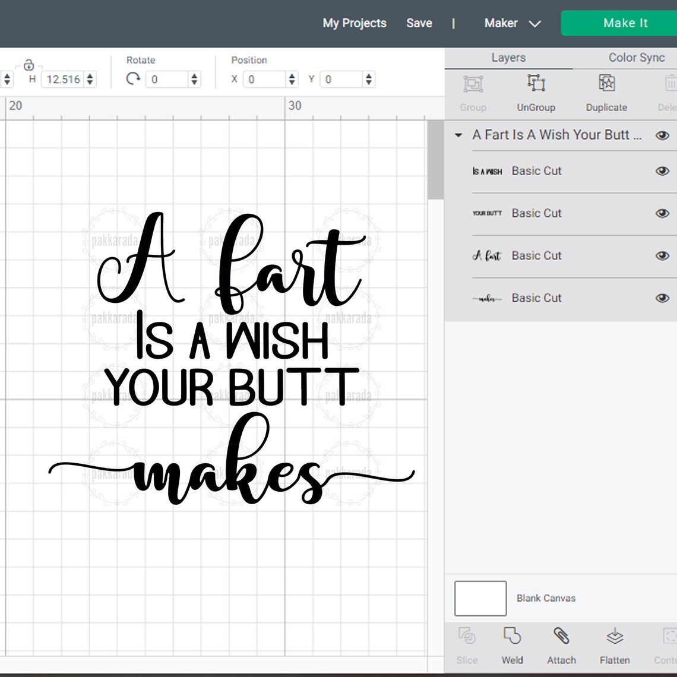Save the current project
677x677 pixels.
(419, 23)
